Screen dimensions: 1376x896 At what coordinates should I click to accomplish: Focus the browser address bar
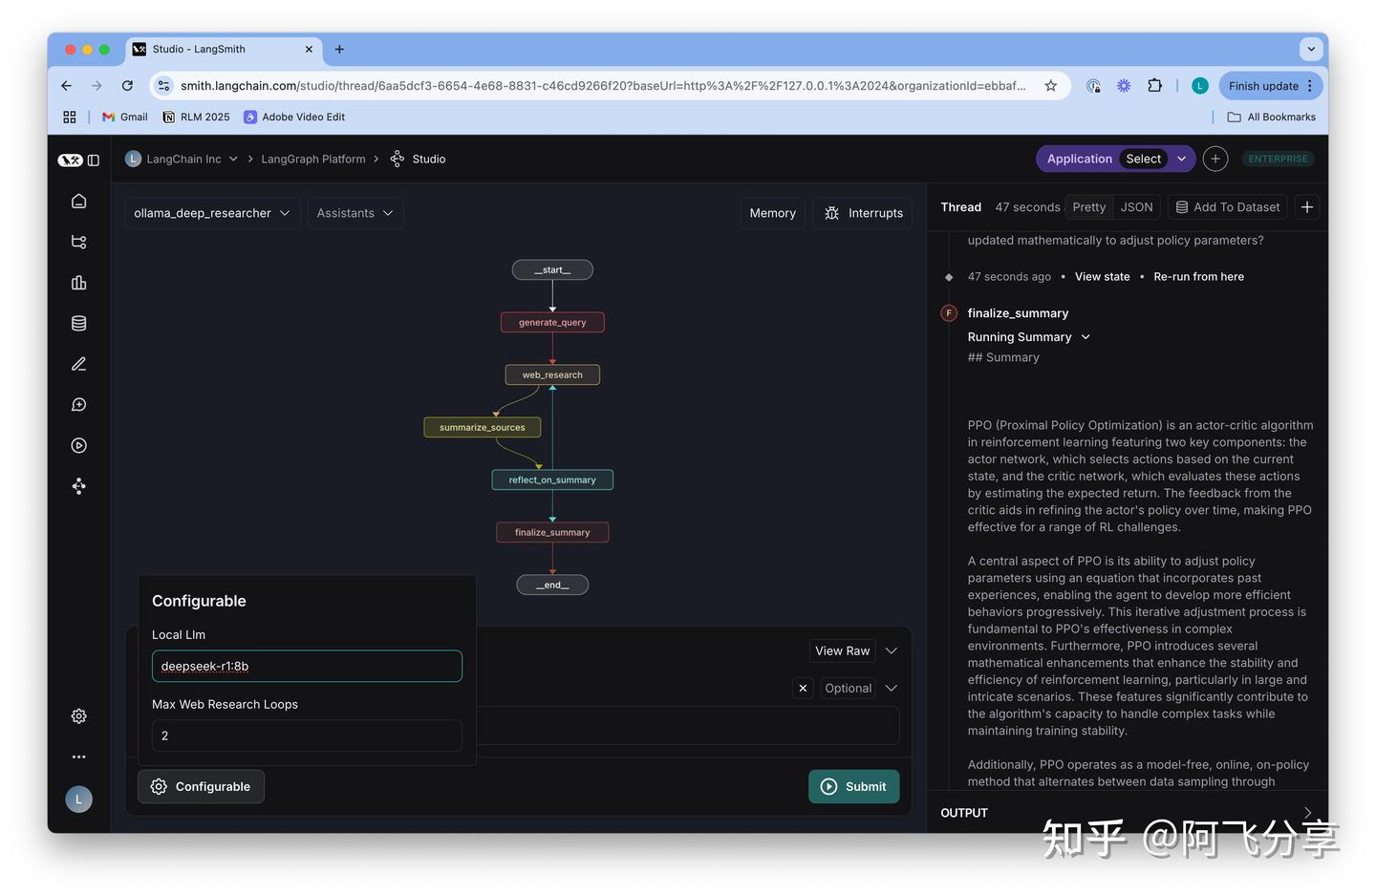pos(602,86)
